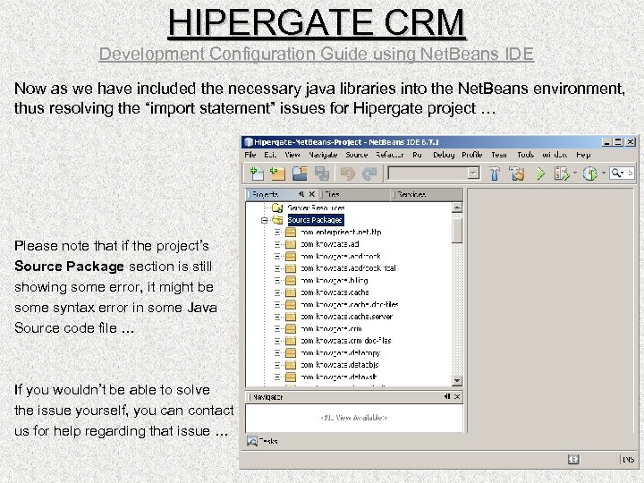Click the Open Project toolbar icon
This screenshot has width=644, height=483.
[300, 174]
